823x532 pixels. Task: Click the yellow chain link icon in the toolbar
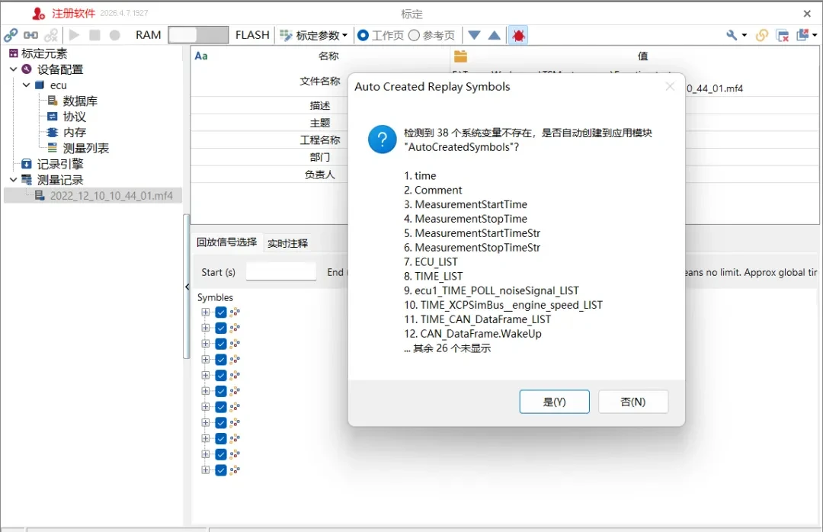click(x=762, y=34)
